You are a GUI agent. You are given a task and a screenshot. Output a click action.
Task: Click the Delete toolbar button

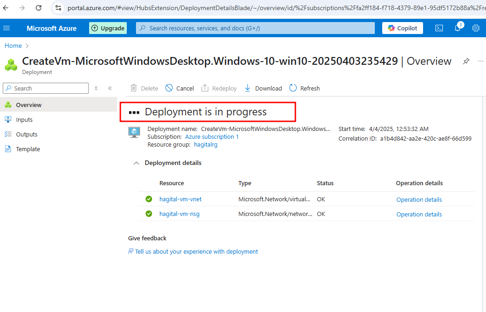(144, 88)
